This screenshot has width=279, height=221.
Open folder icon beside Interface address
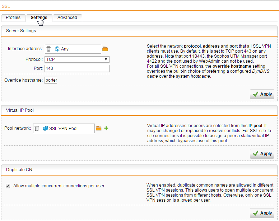point(105,49)
